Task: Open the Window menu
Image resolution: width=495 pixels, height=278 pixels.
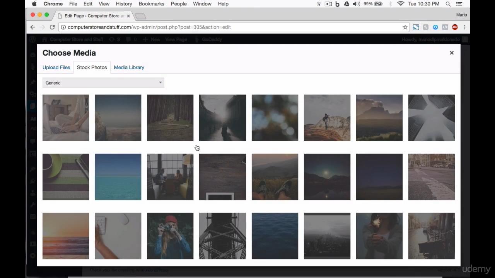Action: point(202,4)
